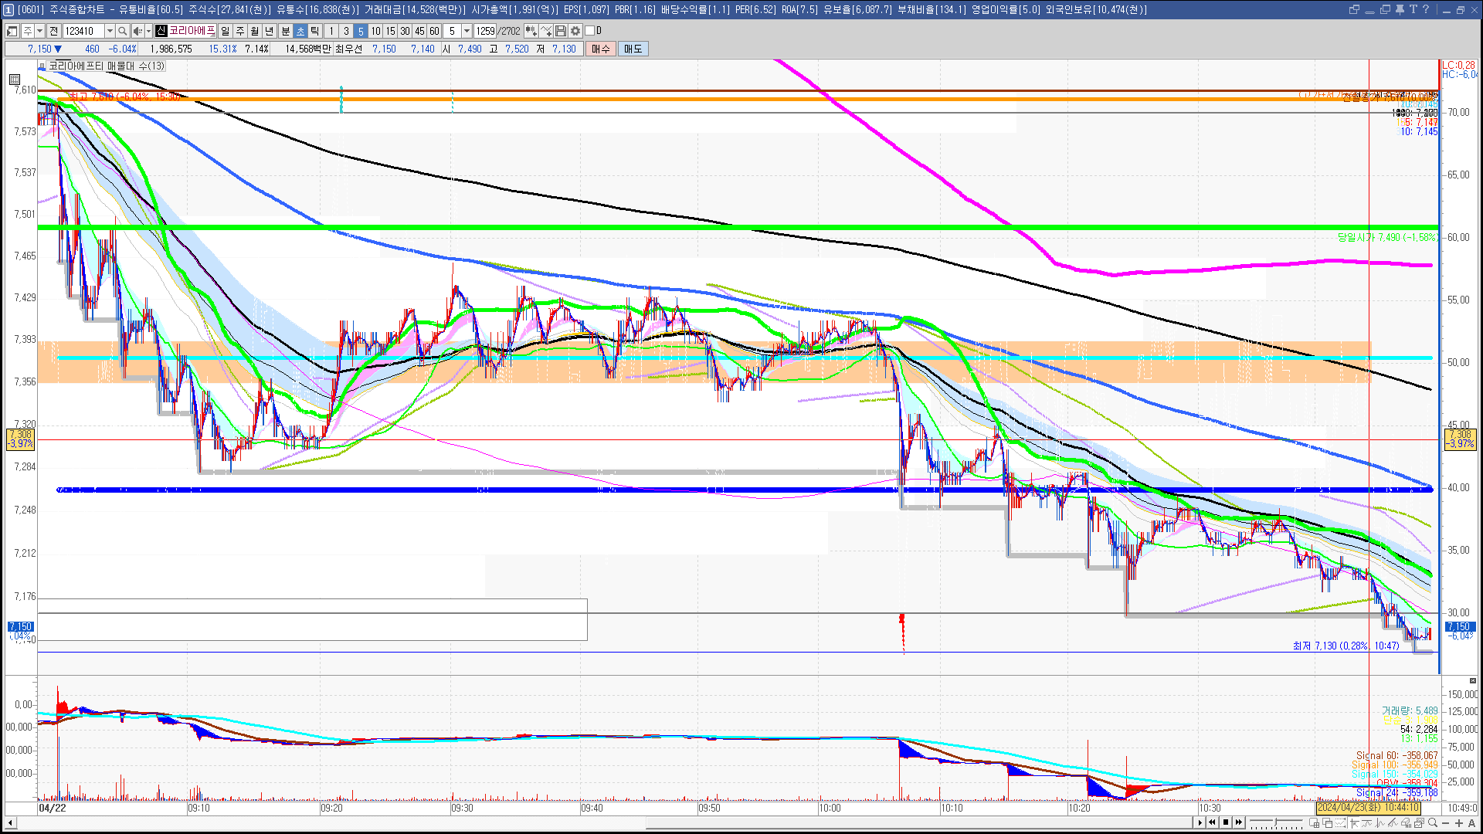Image resolution: width=1483 pixels, height=834 pixels.
Task: Select the 일 (daily) chart tab
Action: (x=225, y=31)
